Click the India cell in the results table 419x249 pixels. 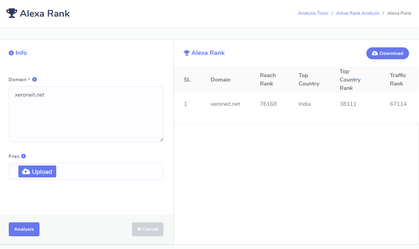pyautogui.click(x=305, y=104)
